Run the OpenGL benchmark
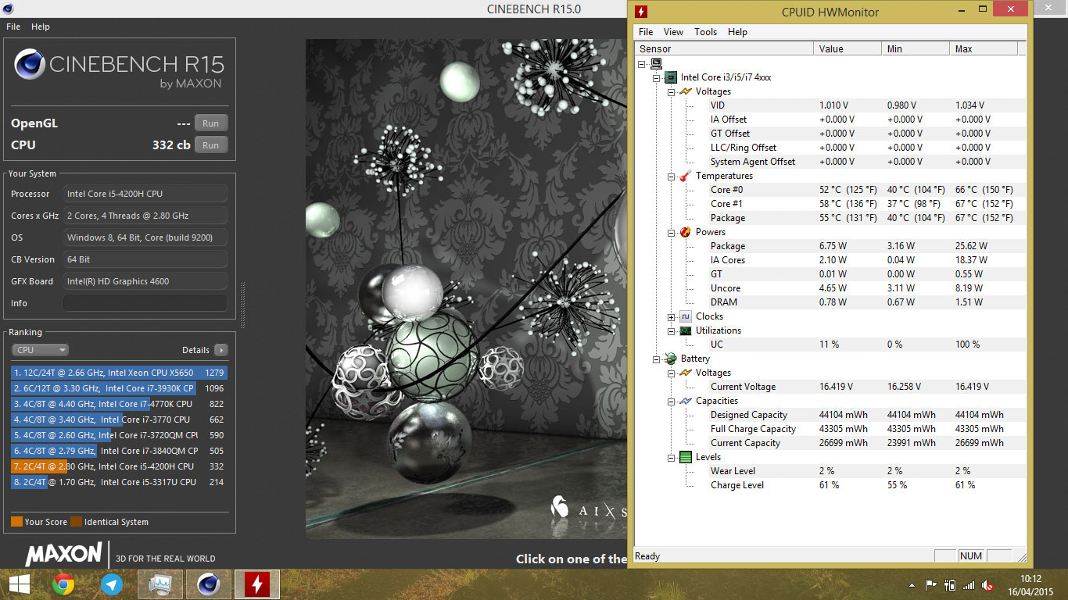Viewport: 1068px width, 600px height. [x=211, y=123]
